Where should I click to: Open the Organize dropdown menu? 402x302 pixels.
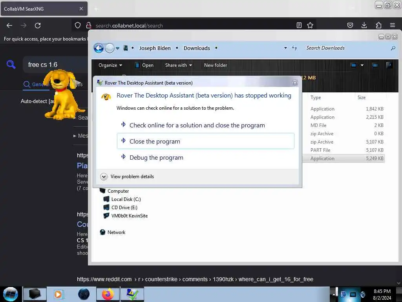coord(110,65)
